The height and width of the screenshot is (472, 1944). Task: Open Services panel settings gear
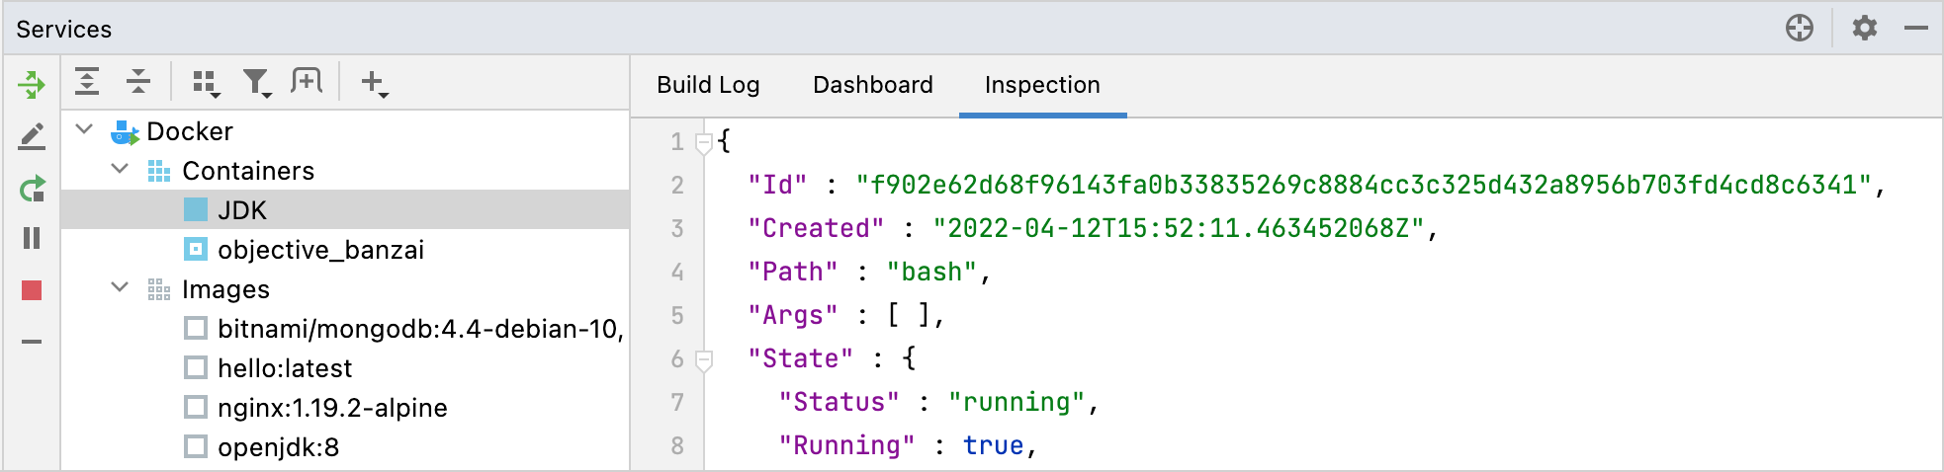point(1864,28)
